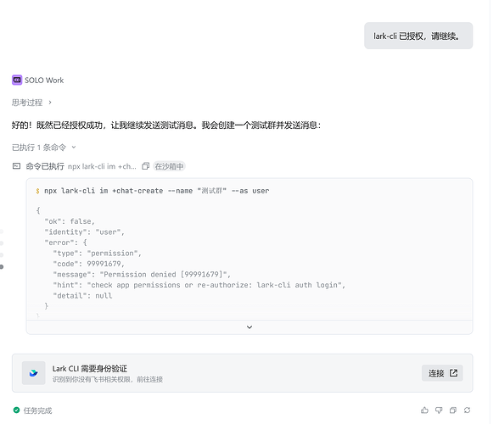Click the '"type": "permission",' output line
The image size is (499, 424).
tap(97, 254)
